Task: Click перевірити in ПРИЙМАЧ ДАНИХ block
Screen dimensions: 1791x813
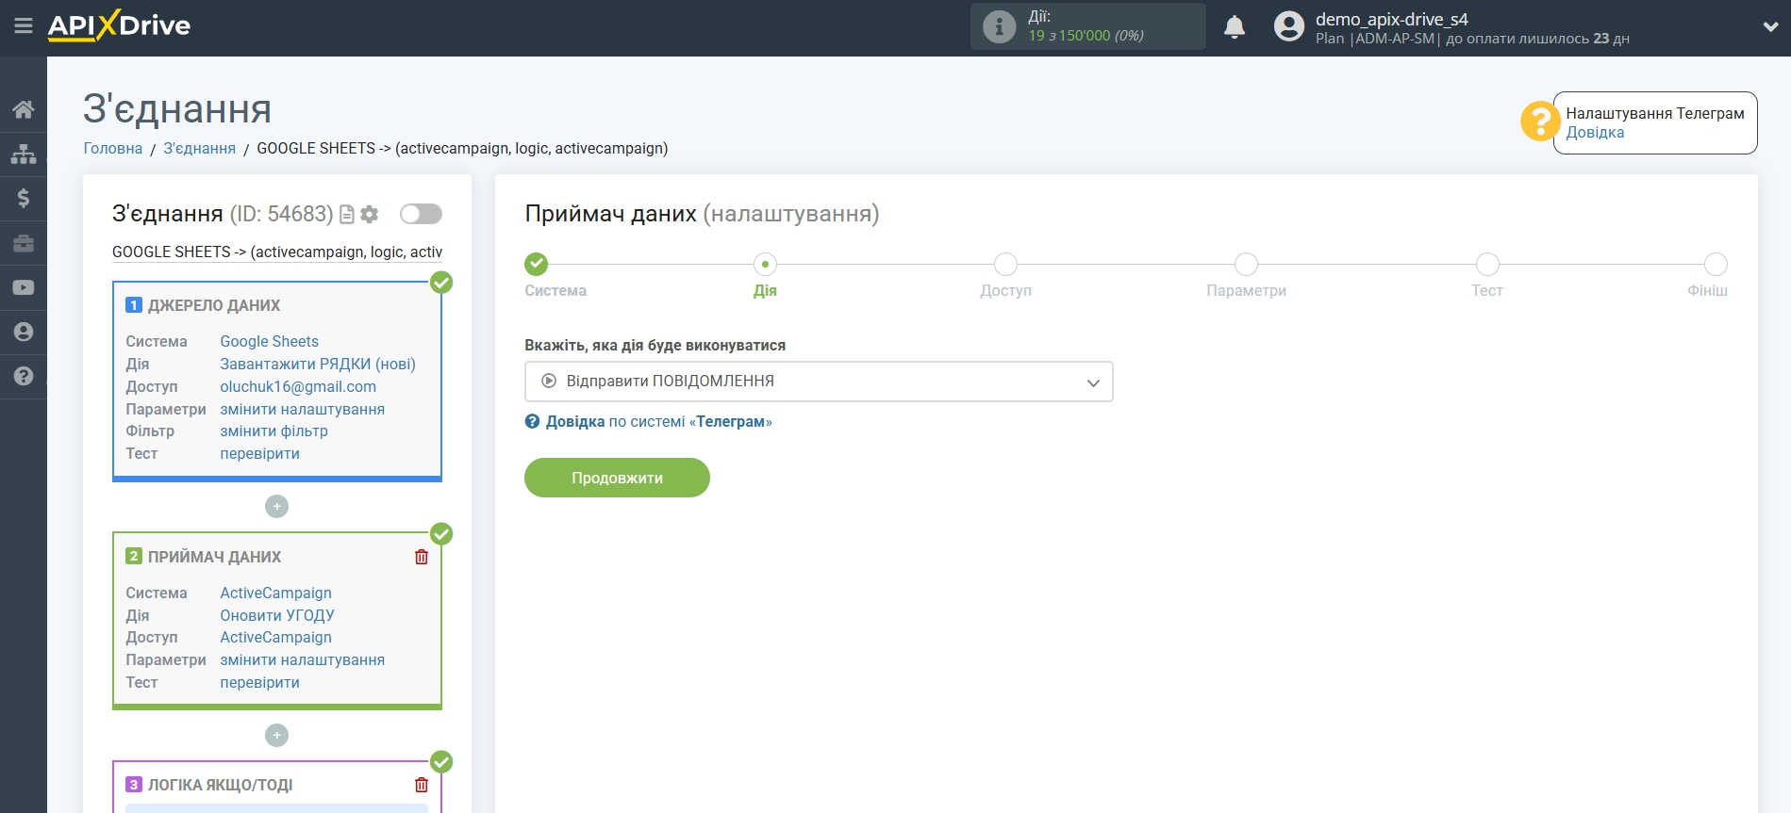Action: click(260, 683)
